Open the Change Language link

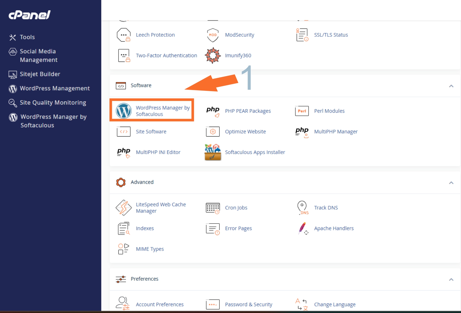pos(335,304)
